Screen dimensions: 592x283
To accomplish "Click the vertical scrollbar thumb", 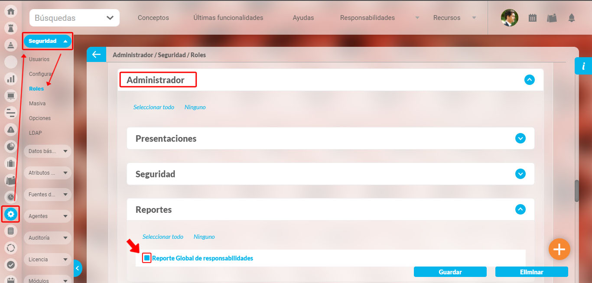I will point(576,191).
